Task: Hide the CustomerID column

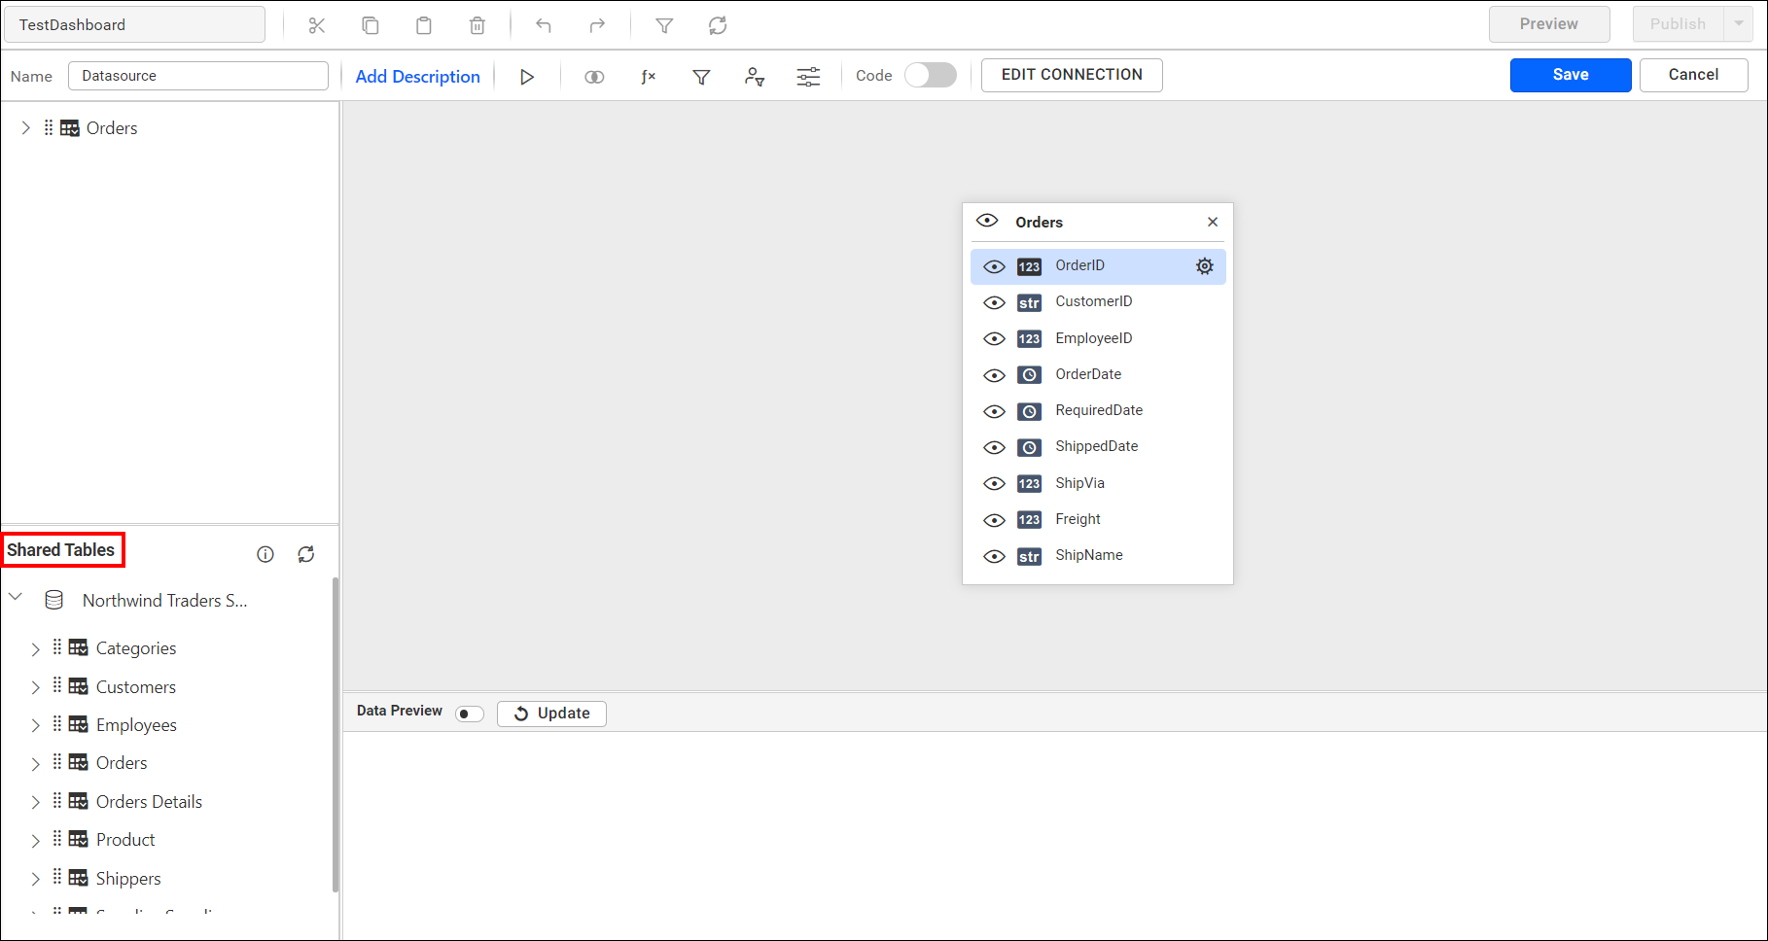Action: pos(994,302)
